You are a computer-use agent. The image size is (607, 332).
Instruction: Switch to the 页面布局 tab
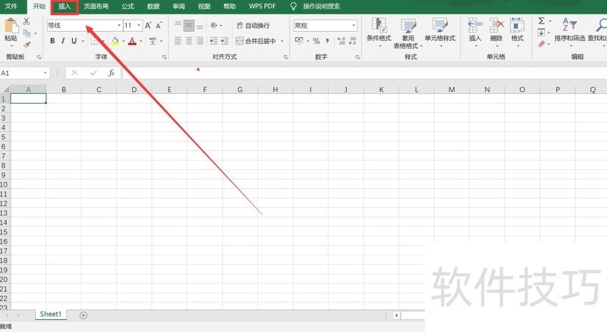[96, 6]
